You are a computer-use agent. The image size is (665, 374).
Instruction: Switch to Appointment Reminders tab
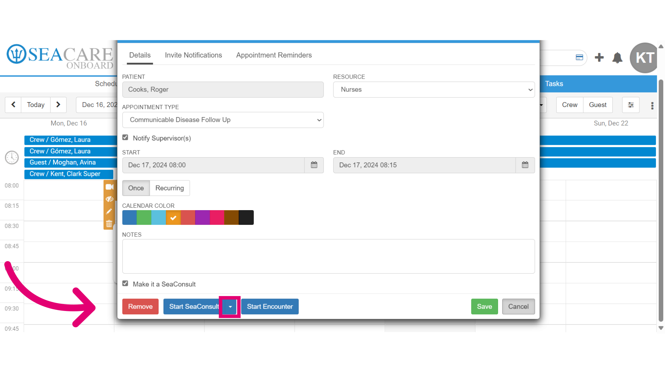point(274,55)
